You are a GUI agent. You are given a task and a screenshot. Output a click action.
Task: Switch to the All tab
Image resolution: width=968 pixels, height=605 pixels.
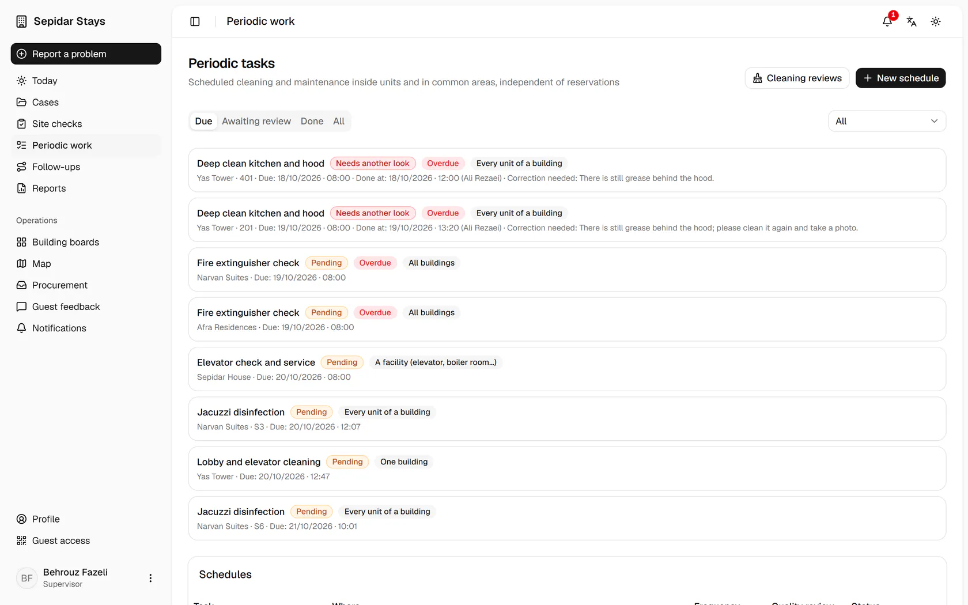click(x=339, y=121)
